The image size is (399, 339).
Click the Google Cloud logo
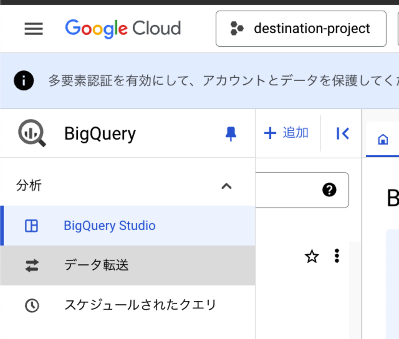pos(123,29)
